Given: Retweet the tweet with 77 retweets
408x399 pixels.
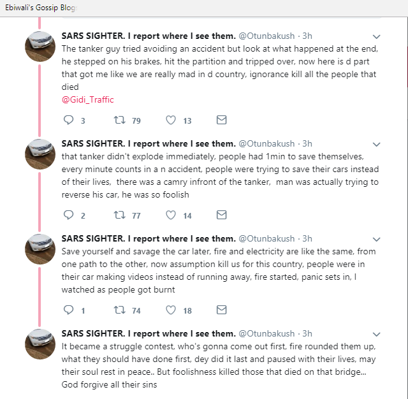Looking at the screenshot, I should coord(119,215).
